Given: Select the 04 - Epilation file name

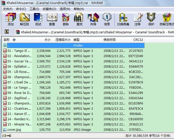Looking at the screenshot, I should coord(19,67).
